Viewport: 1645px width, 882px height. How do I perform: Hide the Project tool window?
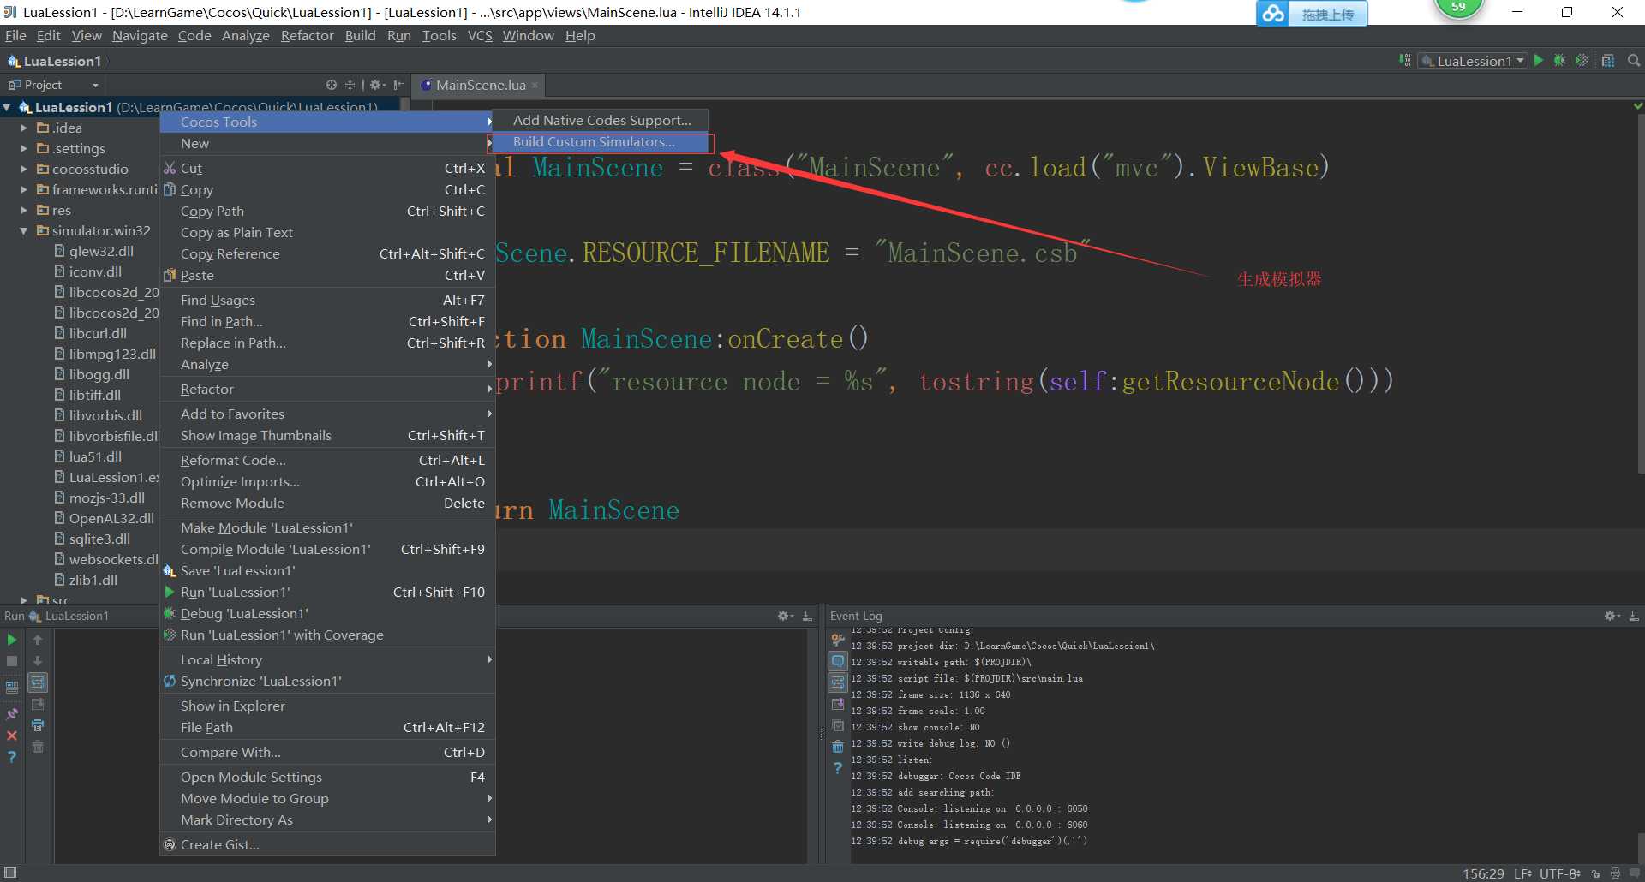(x=398, y=85)
